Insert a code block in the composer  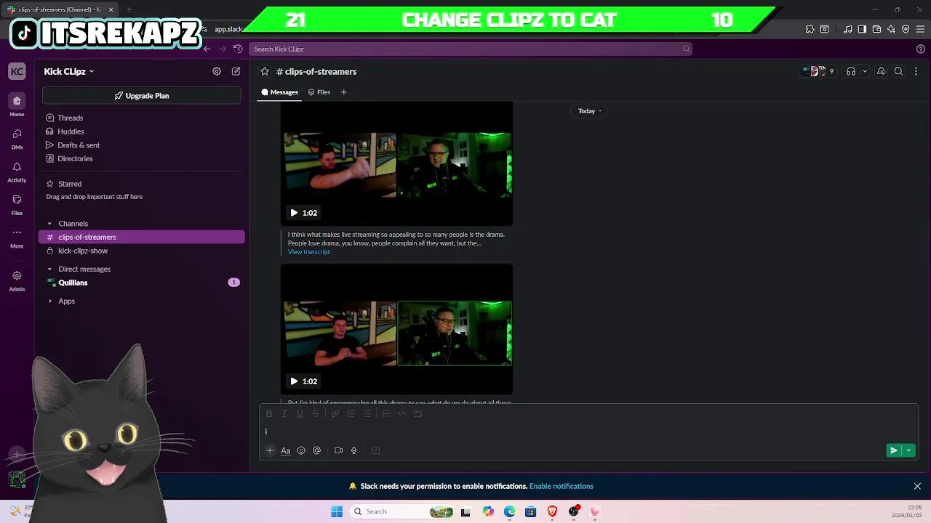[417, 413]
